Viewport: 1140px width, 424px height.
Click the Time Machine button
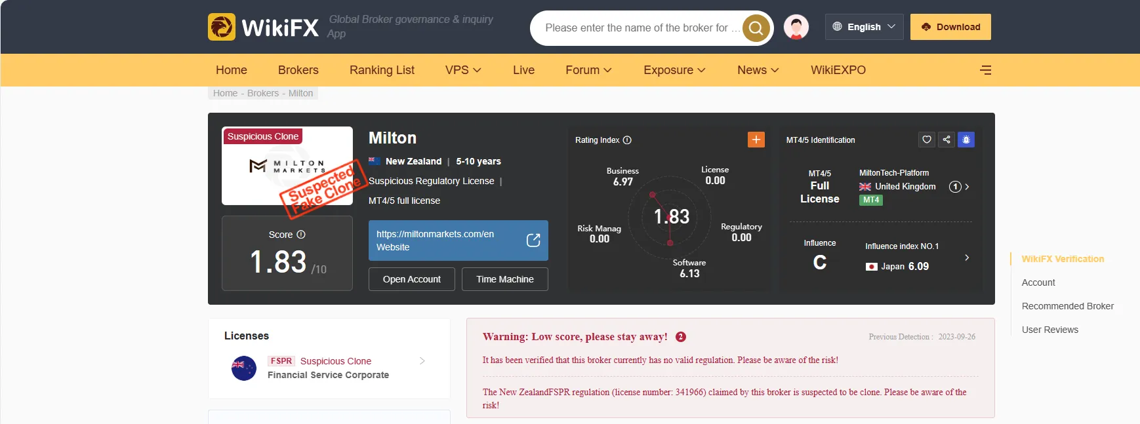(x=505, y=279)
